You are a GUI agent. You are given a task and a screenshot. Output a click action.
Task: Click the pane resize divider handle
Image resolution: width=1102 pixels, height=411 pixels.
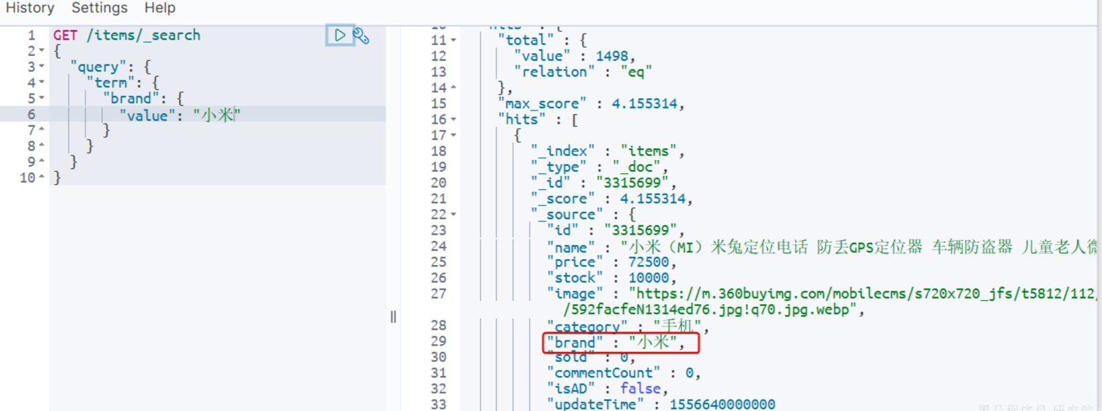(x=393, y=317)
